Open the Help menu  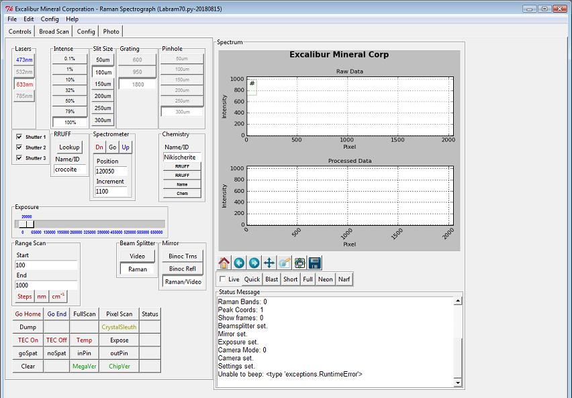(73, 19)
